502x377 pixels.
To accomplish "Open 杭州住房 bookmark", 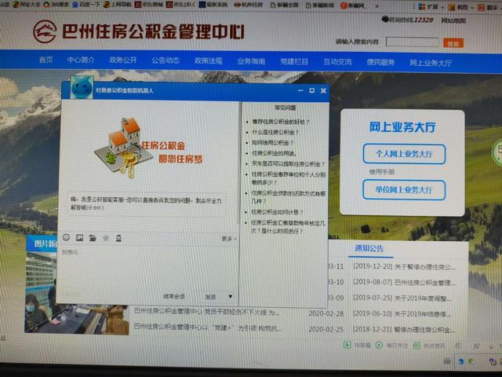I will pyautogui.click(x=249, y=5).
